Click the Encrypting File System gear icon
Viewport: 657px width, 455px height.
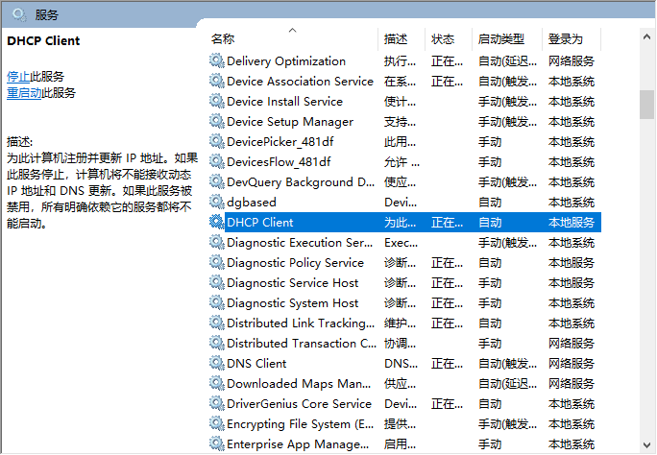tap(216, 424)
